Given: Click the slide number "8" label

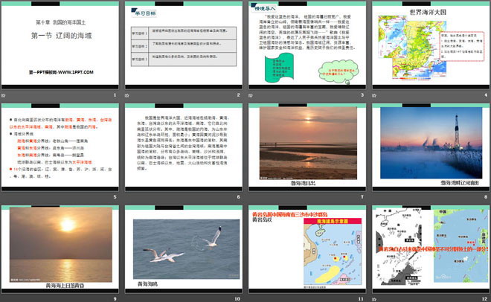Looking at the screenshot, I should (x=486, y=197).
